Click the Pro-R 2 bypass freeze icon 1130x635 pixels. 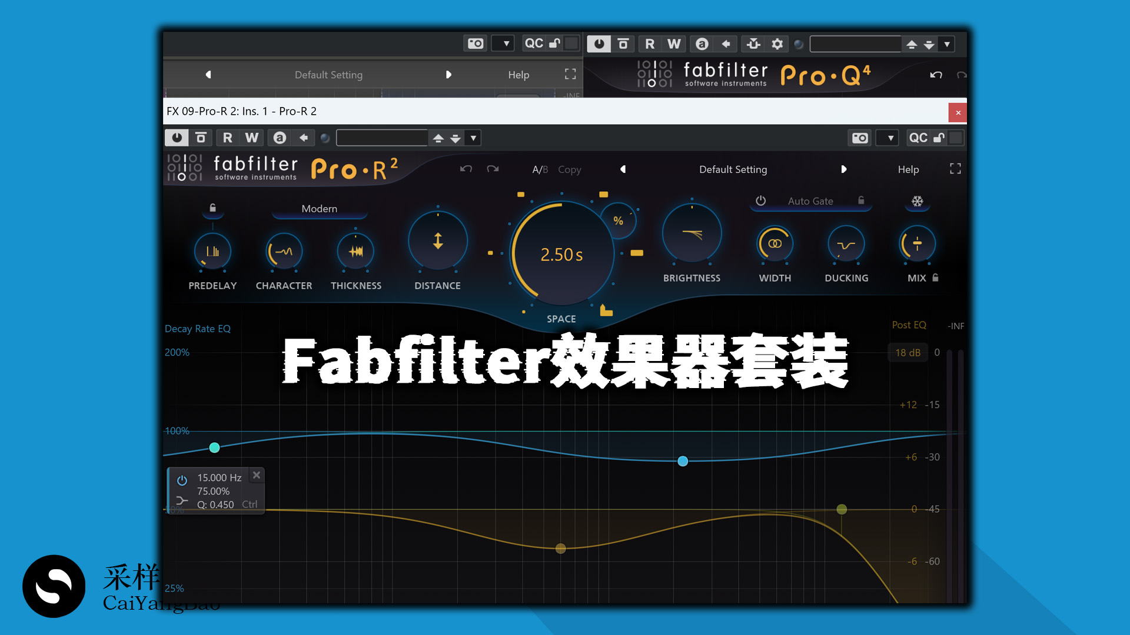pos(201,138)
